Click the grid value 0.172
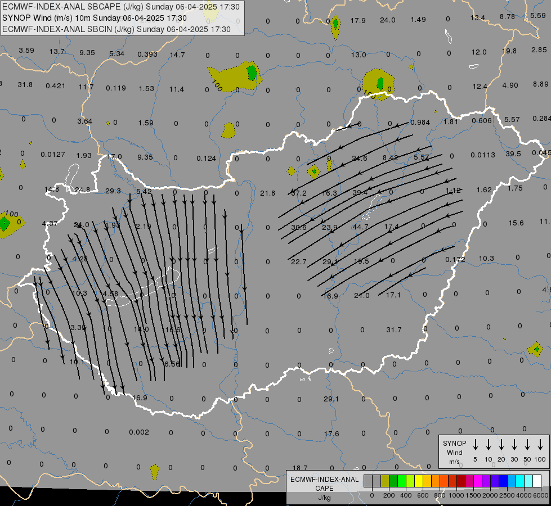The width and height of the screenshot is (551, 506). (x=455, y=260)
